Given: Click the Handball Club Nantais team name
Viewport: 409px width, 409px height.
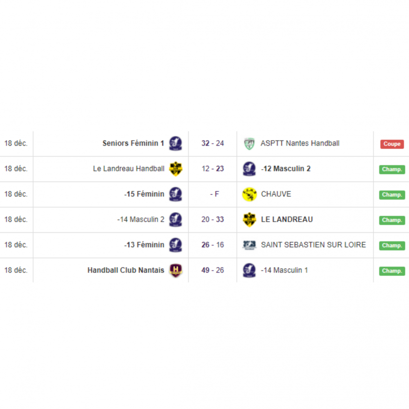Looking at the screenshot, I should pos(126,270).
